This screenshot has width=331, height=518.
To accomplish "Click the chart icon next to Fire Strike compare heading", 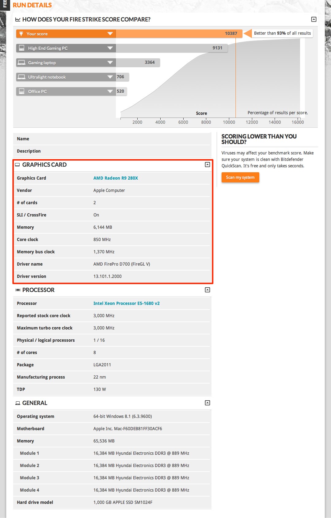I will (x=18, y=20).
